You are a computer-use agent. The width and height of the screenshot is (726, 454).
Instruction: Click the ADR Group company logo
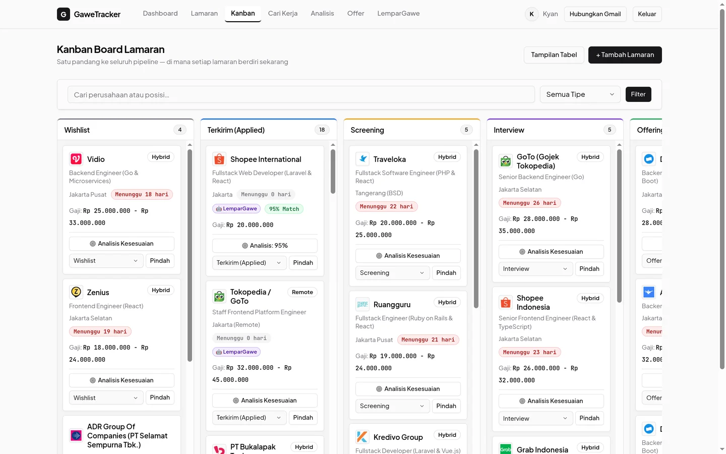click(x=76, y=435)
